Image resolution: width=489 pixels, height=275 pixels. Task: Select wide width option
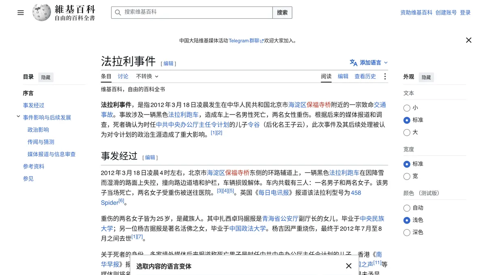407,176
